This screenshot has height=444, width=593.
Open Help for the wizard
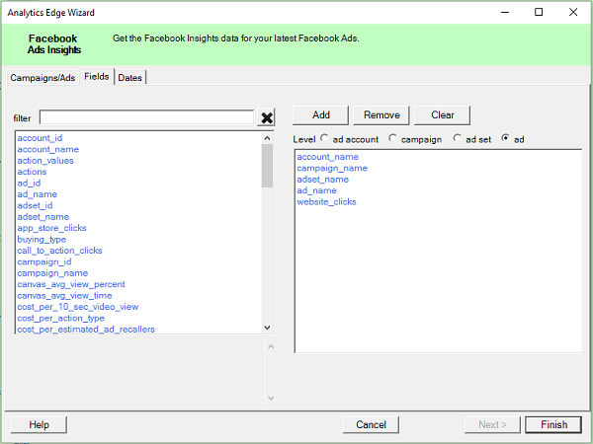point(39,424)
